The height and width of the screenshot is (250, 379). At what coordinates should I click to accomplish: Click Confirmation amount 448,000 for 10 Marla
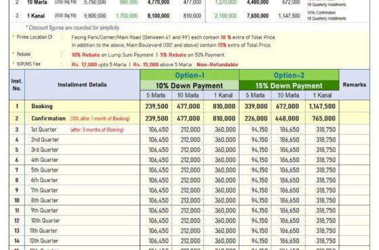pos(288,118)
